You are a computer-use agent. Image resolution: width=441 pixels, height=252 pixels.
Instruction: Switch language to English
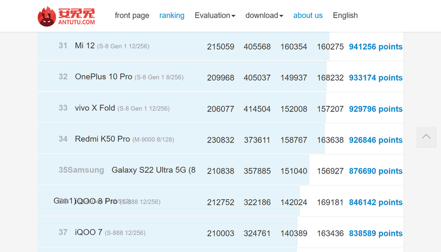[345, 16]
